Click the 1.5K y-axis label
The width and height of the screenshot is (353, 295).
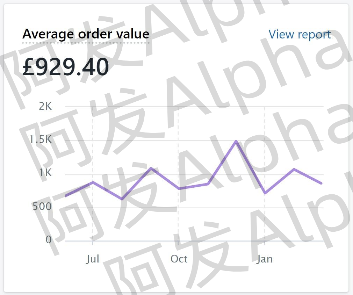[x=41, y=139]
